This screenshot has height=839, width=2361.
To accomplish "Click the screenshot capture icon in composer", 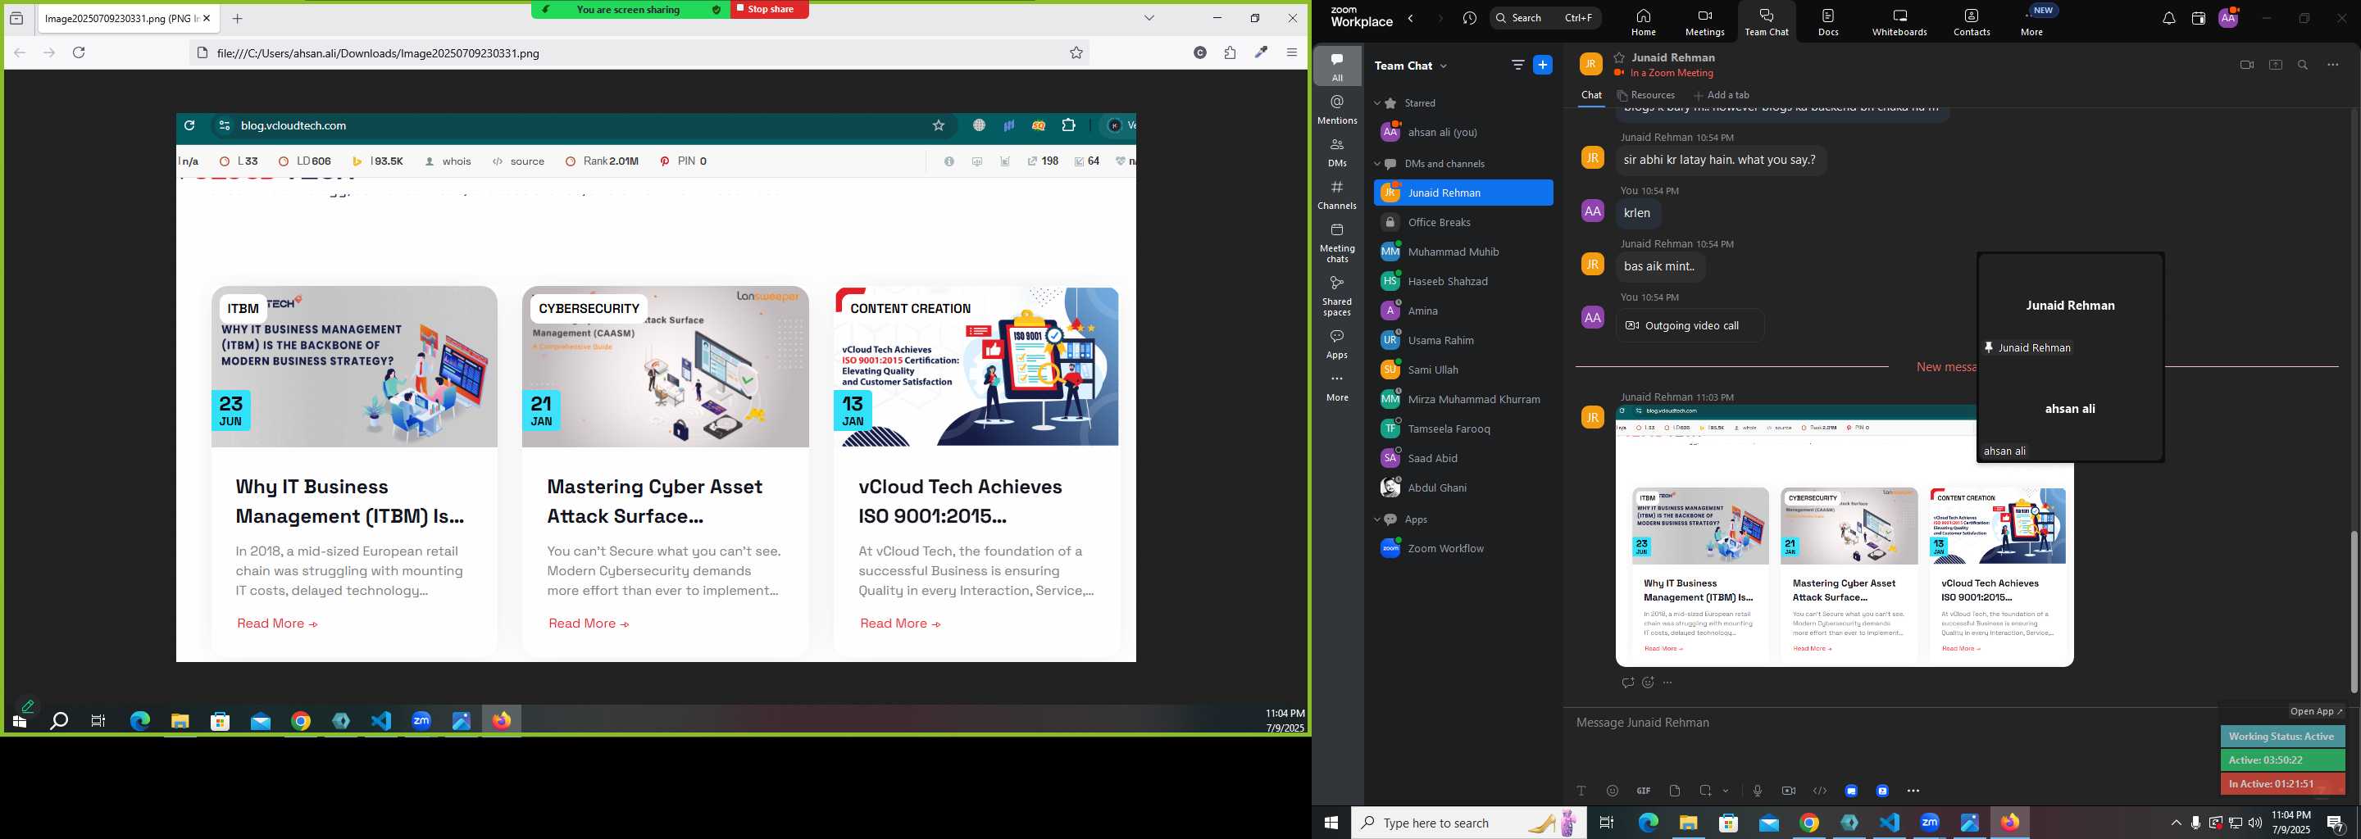I will (x=1706, y=791).
